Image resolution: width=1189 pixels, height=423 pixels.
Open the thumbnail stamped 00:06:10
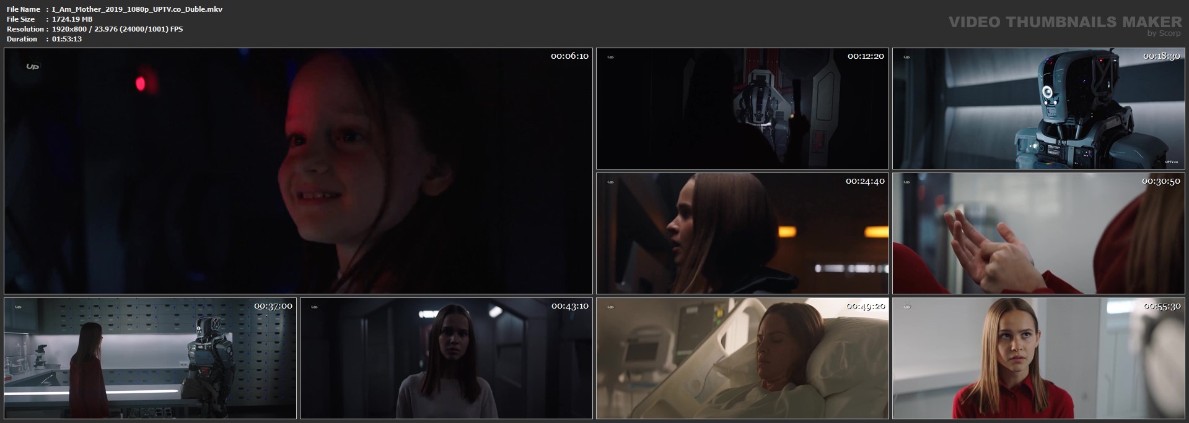pyautogui.click(x=298, y=171)
